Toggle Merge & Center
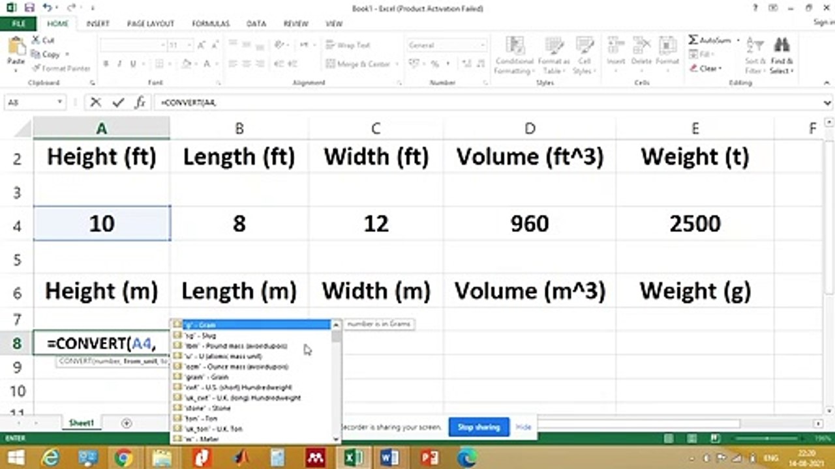This screenshot has height=469, width=835. pos(359,64)
